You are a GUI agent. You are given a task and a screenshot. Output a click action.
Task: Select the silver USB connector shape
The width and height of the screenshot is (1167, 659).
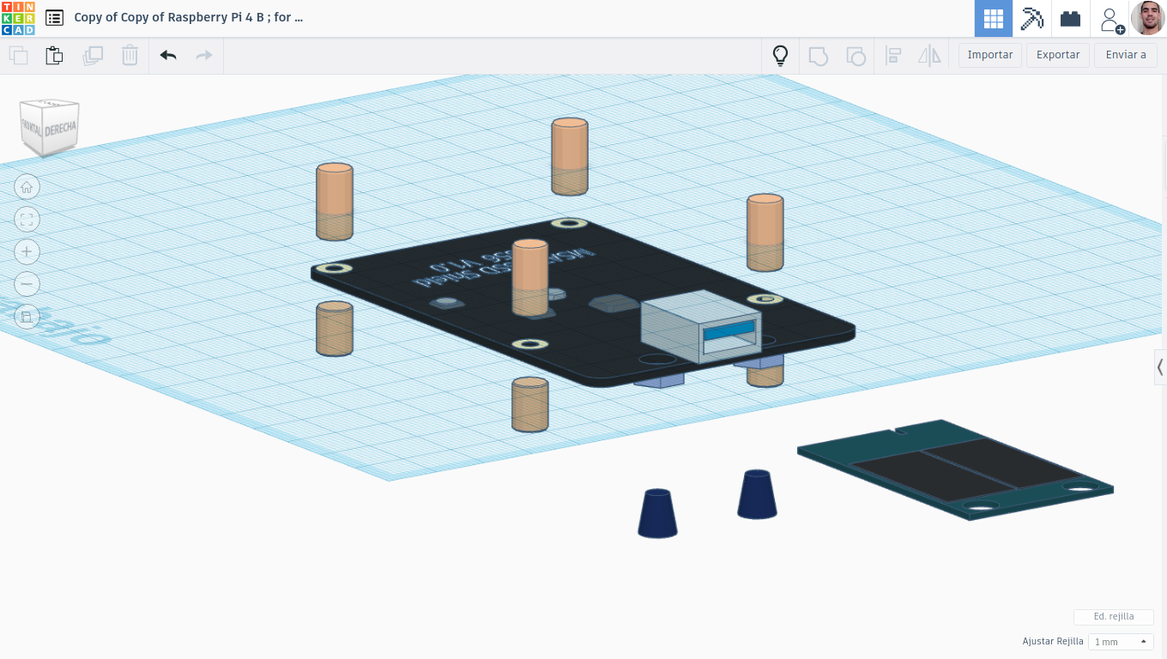tap(699, 326)
